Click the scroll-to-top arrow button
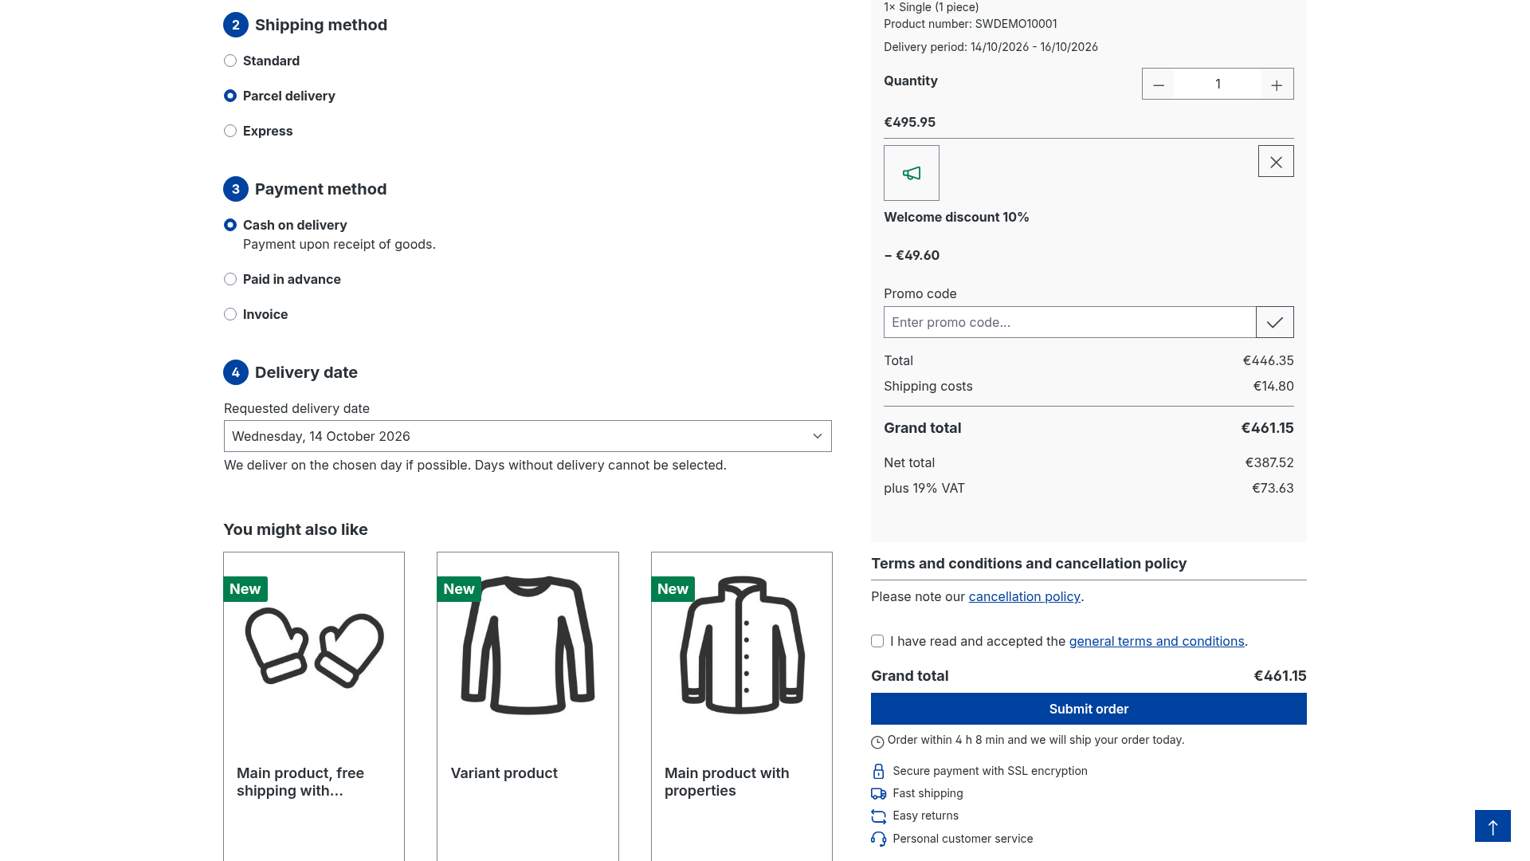This screenshot has width=1530, height=861. tap(1493, 826)
